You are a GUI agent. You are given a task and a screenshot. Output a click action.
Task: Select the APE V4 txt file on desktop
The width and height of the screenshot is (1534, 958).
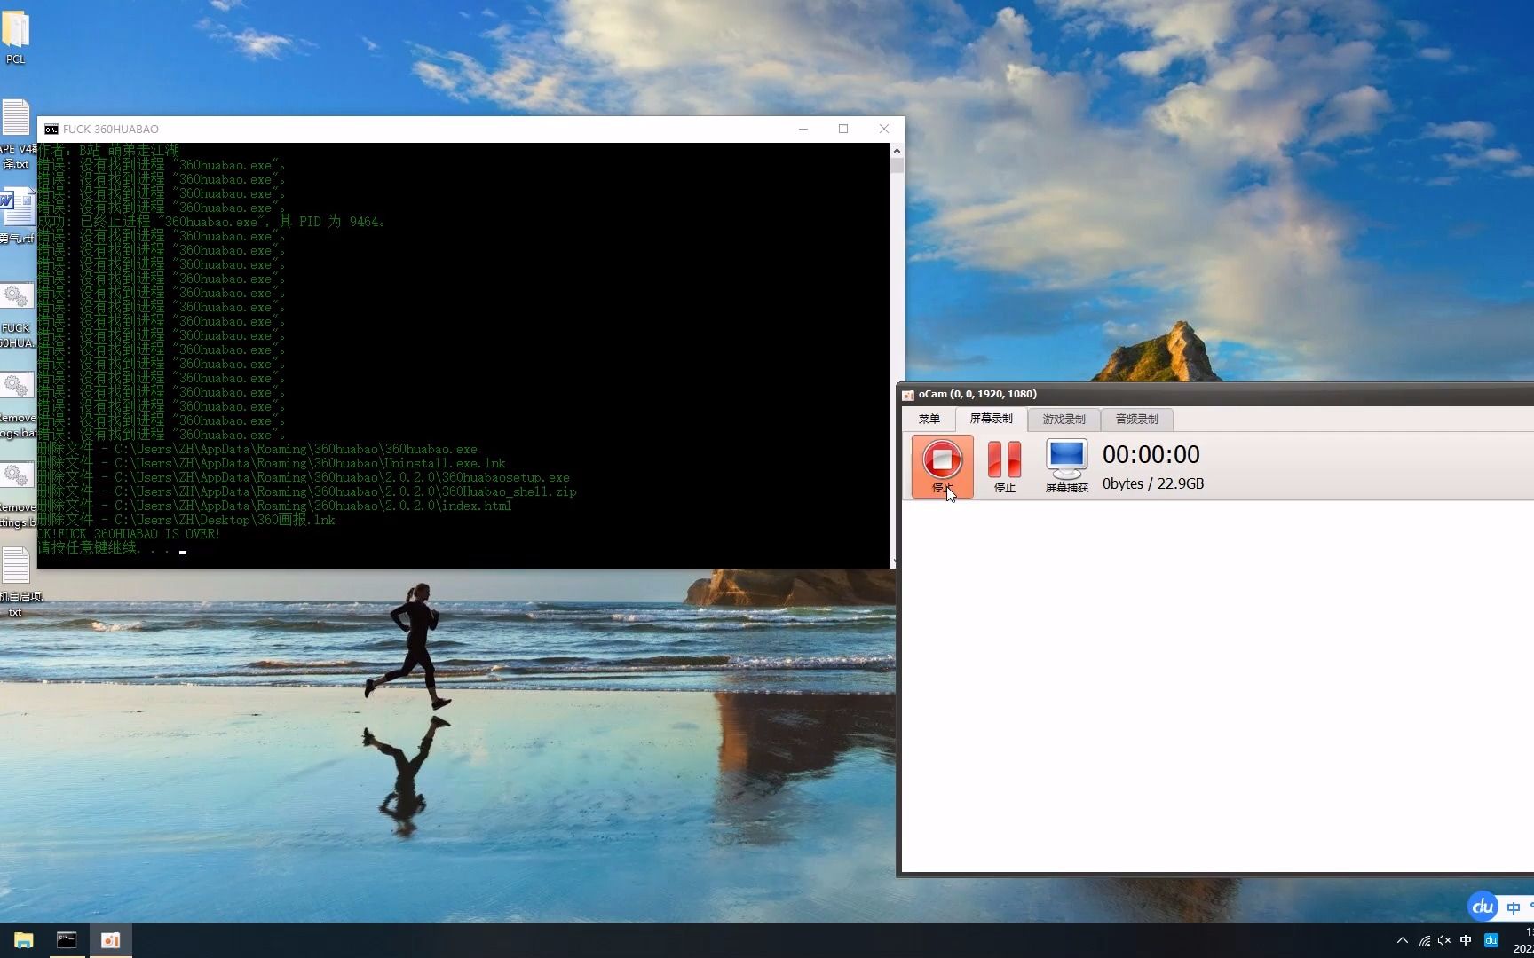[16, 134]
